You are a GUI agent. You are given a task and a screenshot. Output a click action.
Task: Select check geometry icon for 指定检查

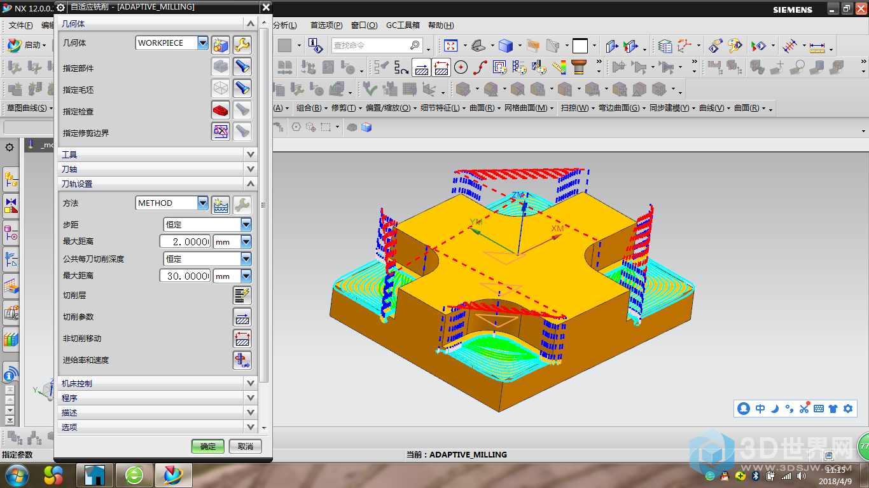[x=221, y=110]
